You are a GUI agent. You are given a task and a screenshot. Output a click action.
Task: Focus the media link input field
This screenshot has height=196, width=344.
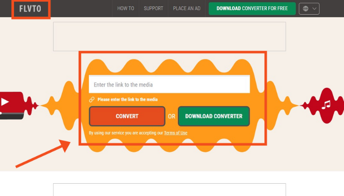[169, 84]
